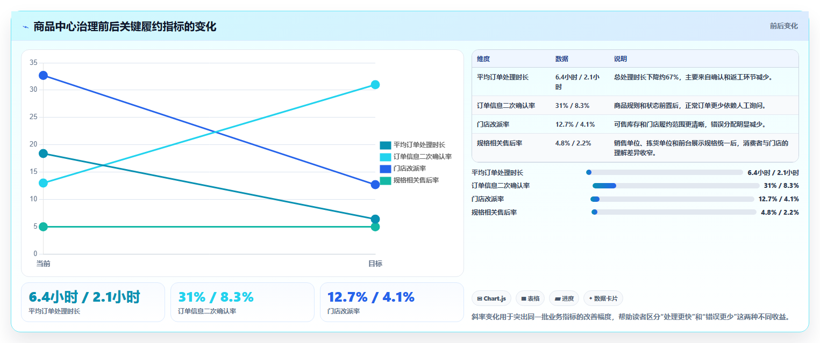Click the 规格相关售后率 start point at 当前
This screenshot has width=820, height=343.
pos(43,227)
